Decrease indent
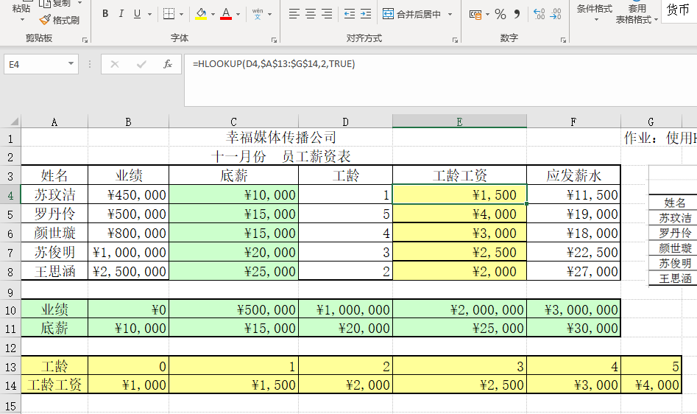The image size is (697, 414). pos(350,14)
